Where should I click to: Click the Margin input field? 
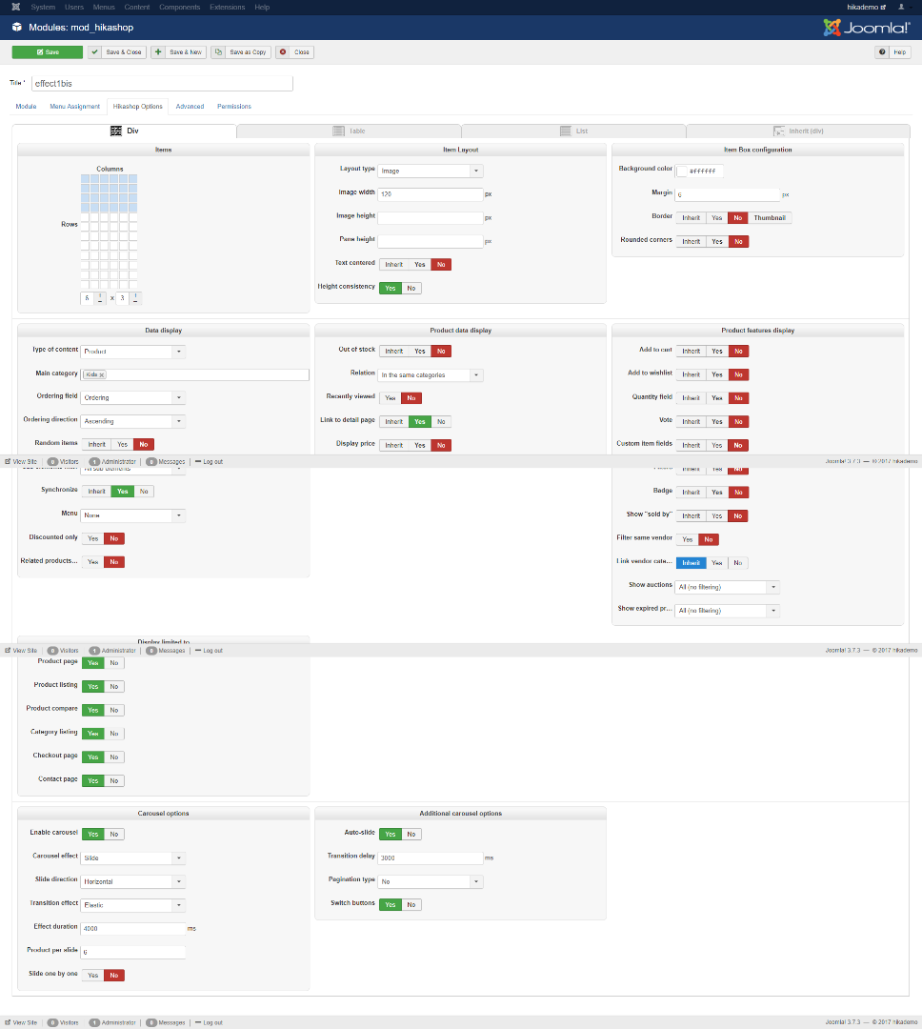click(x=728, y=195)
